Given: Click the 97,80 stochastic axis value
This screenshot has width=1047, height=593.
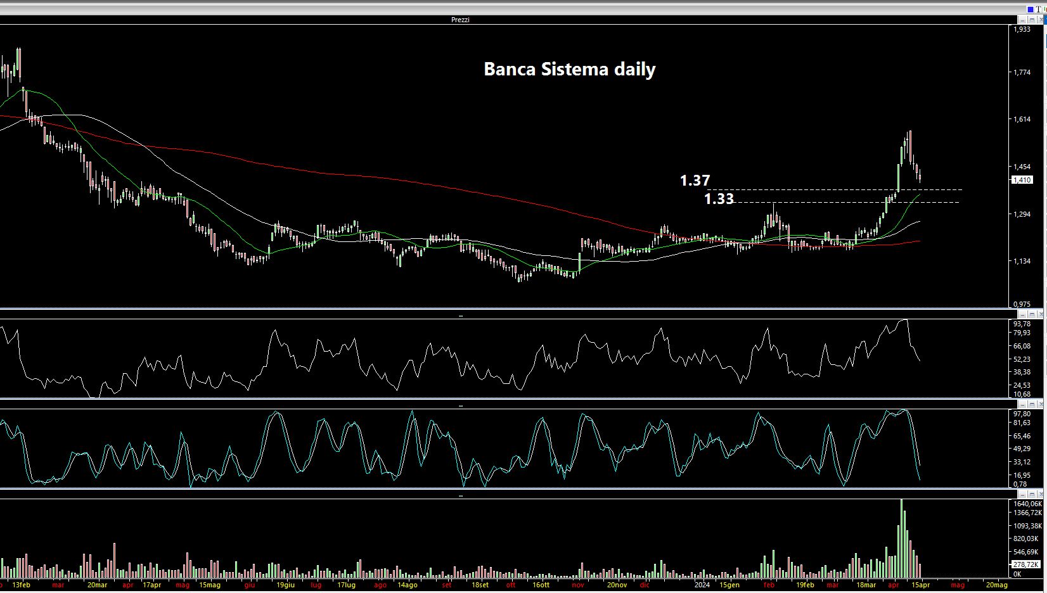Looking at the screenshot, I should point(1022,414).
